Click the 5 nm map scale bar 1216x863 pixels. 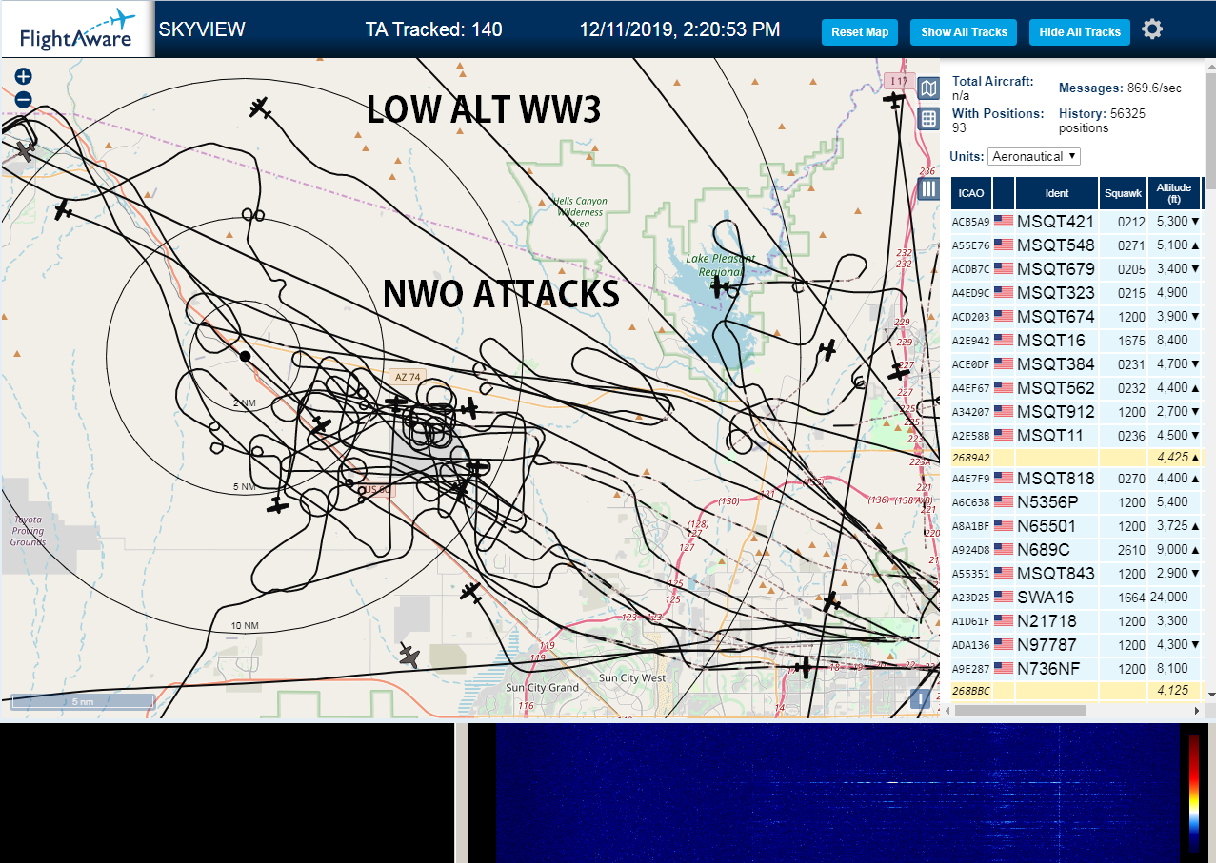82,701
